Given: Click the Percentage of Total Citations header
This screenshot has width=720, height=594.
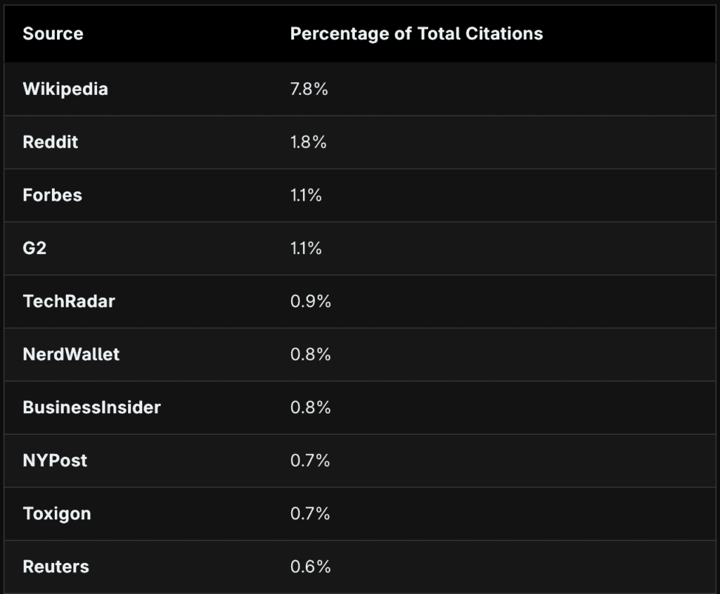Looking at the screenshot, I should click(x=416, y=34).
